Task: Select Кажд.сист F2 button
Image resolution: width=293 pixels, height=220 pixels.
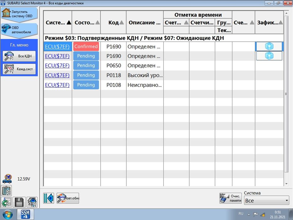Action: (x=19, y=69)
